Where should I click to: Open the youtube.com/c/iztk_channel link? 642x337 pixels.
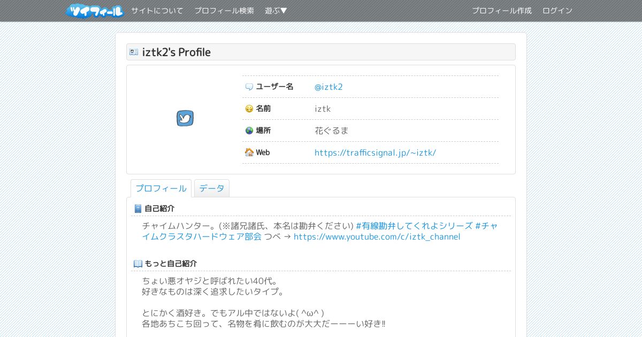click(377, 236)
